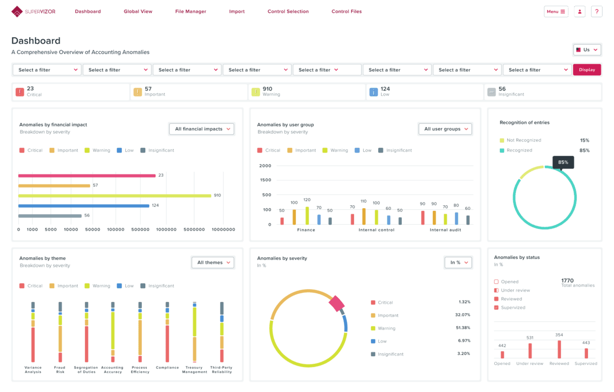Click the yellow Warning severity icon
Screen dimensions: 614x392
[x=256, y=92]
